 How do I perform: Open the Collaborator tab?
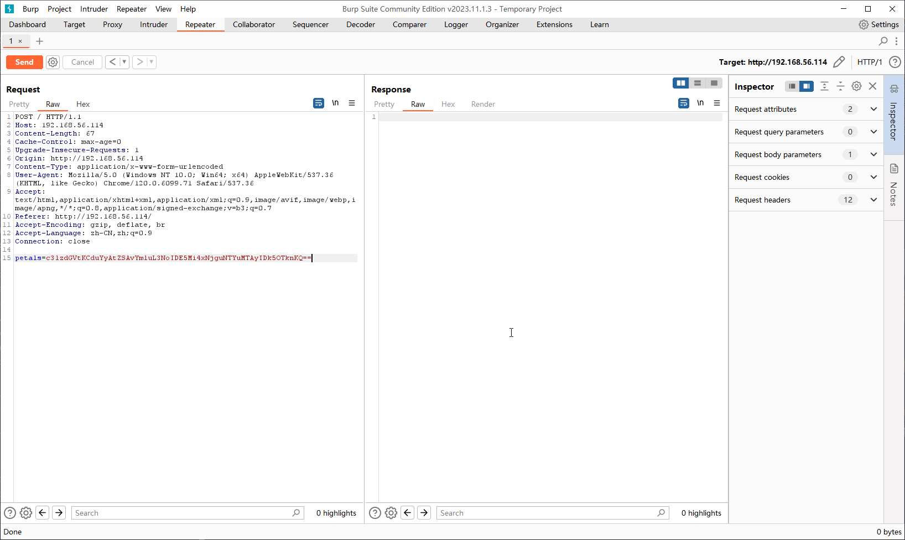click(254, 24)
